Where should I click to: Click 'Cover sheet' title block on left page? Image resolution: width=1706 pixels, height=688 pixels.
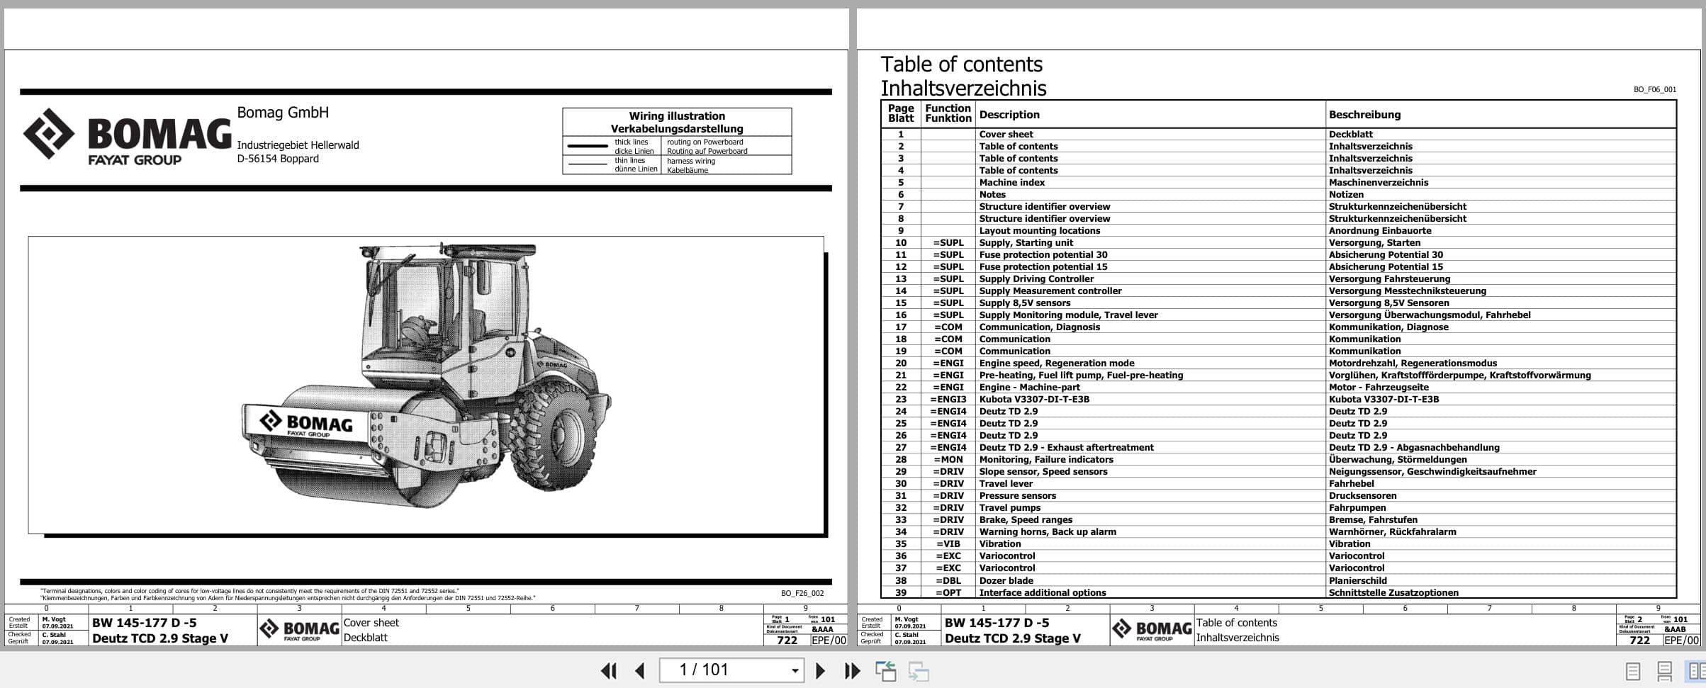click(x=371, y=622)
